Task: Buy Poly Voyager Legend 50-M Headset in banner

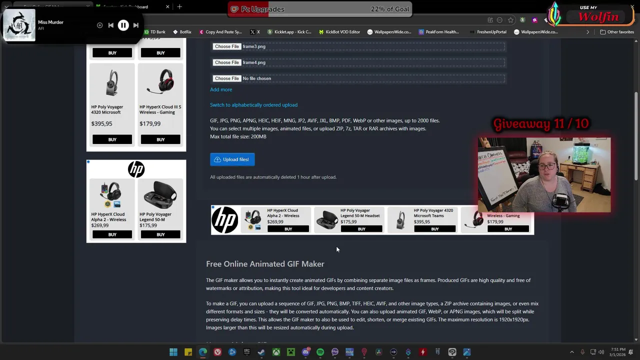Action: pos(361,229)
